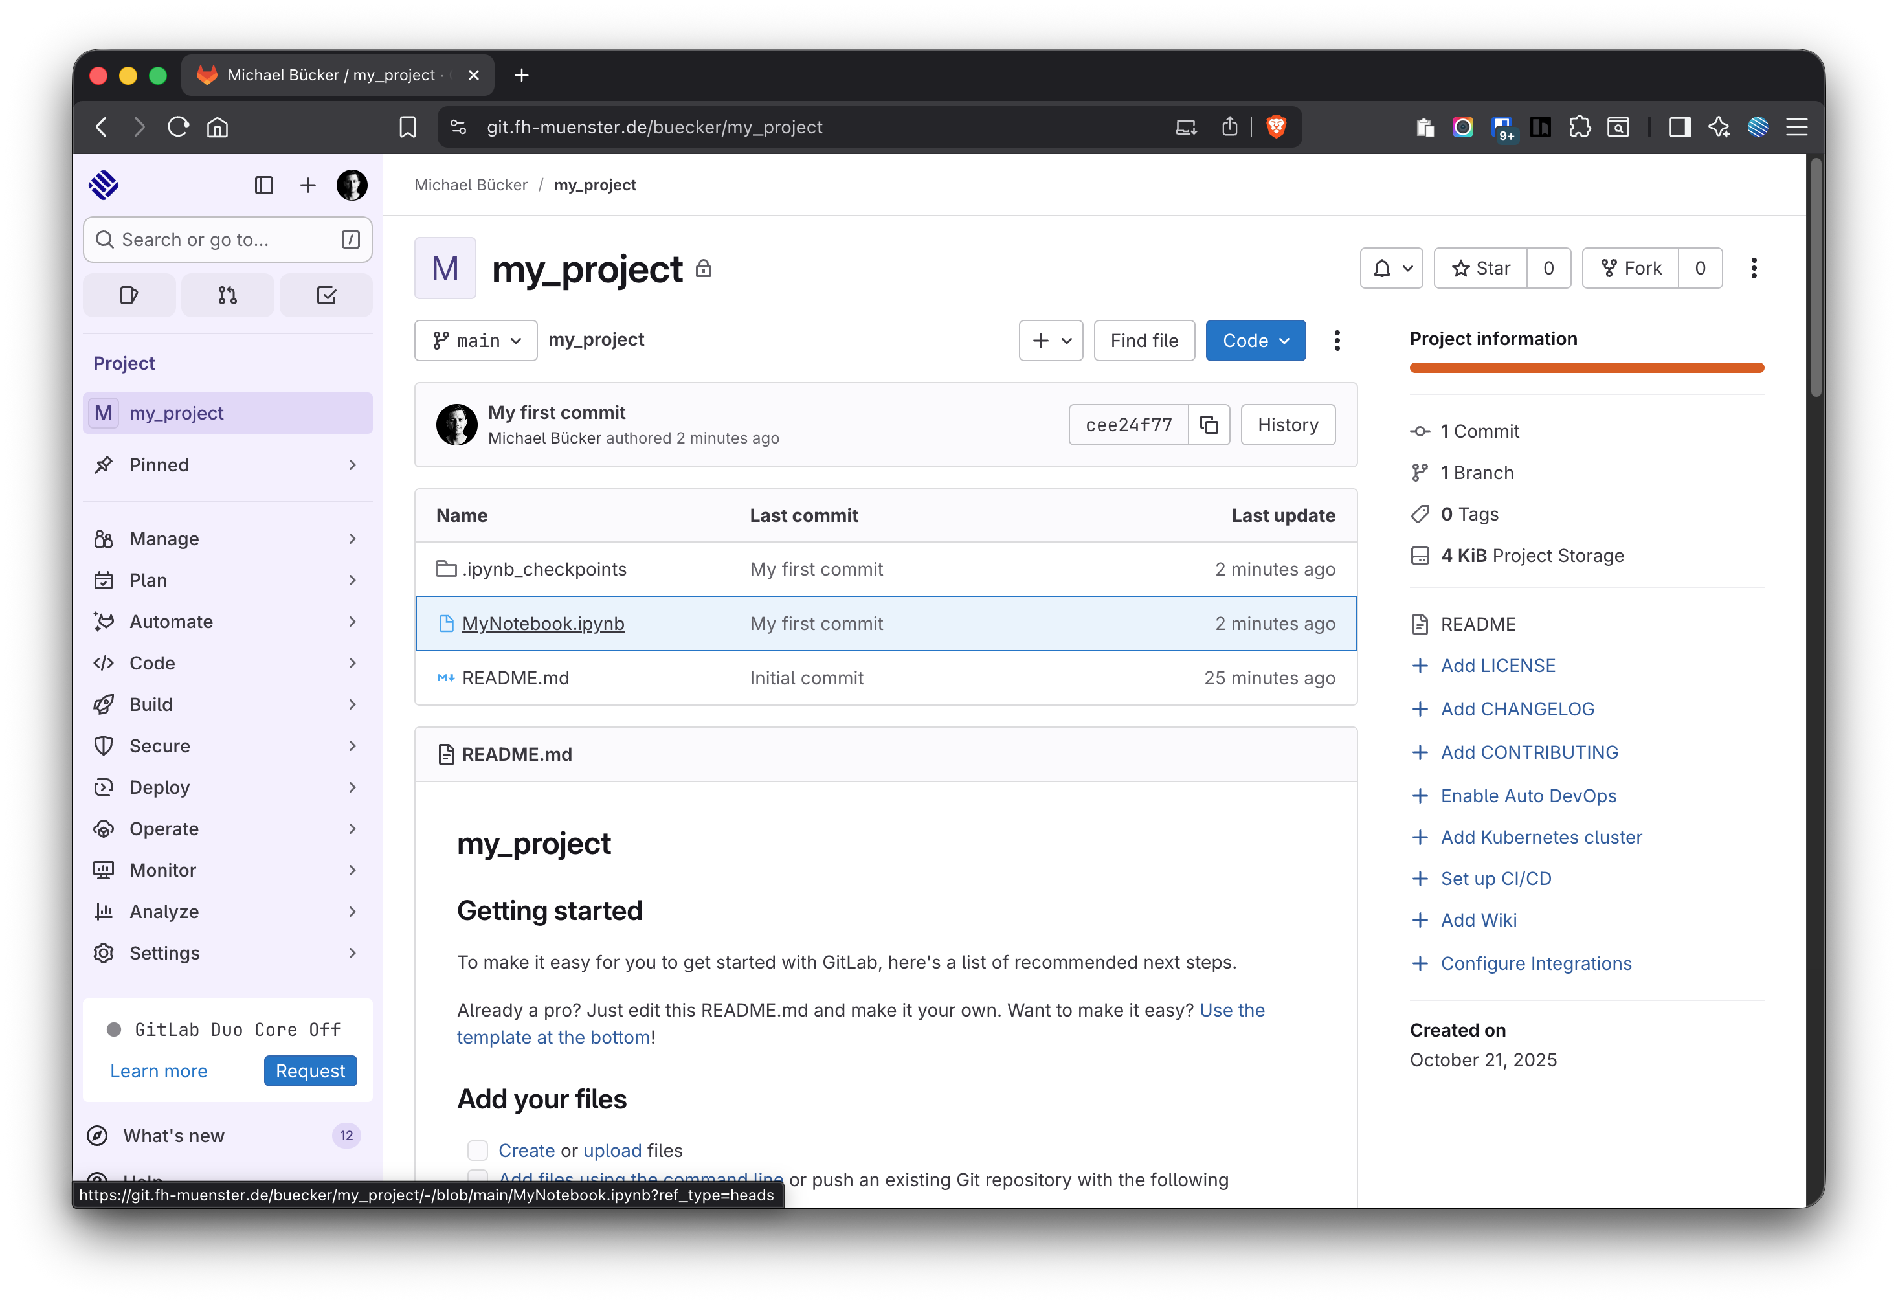This screenshot has height=1304, width=1898.
Task: Open the MyNotebook.ipynb file link
Action: tap(542, 624)
